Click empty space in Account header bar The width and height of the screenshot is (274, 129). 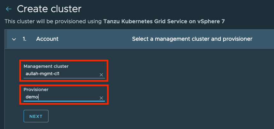point(96,39)
